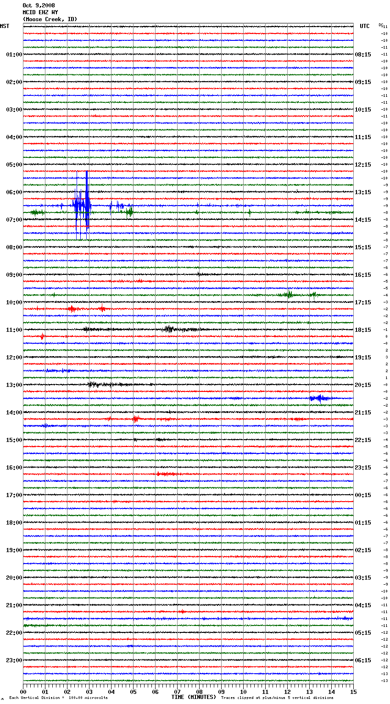Click the 13:15 UTC time label
The image size is (390, 704).
click(x=363, y=192)
